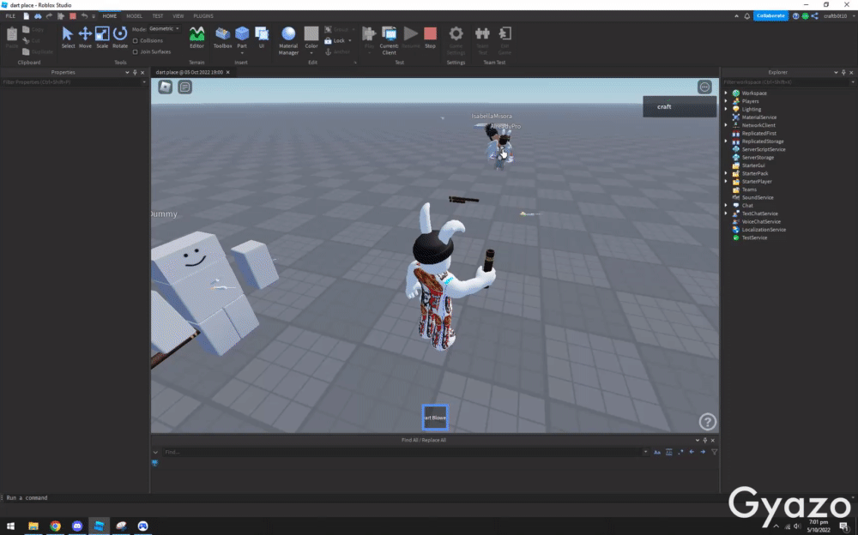Open the craftb0t10 account dropdown
858x535 pixels.
pyautogui.click(x=839, y=16)
